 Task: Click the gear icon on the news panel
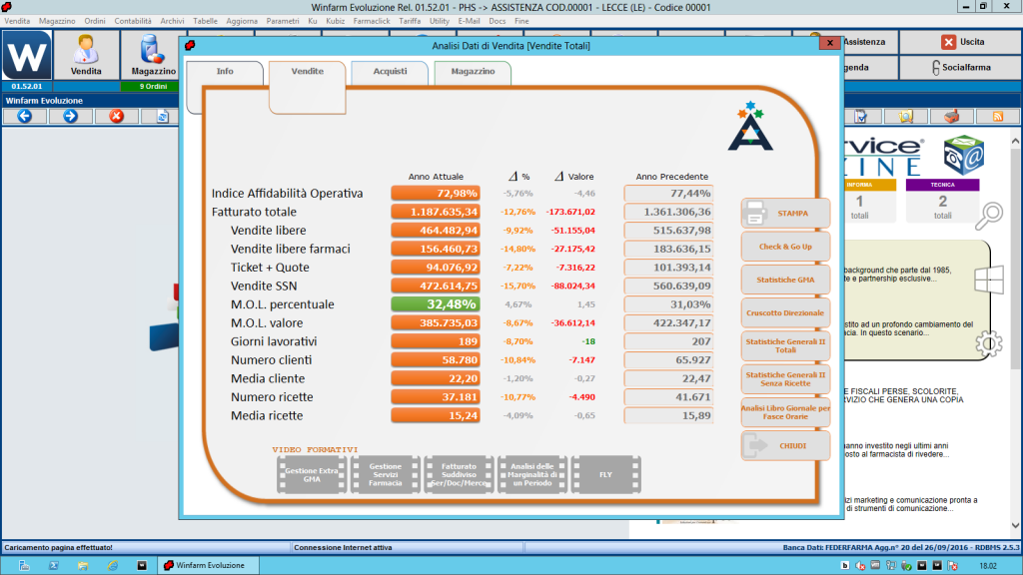pyautogui.click(x=988, y=343)
